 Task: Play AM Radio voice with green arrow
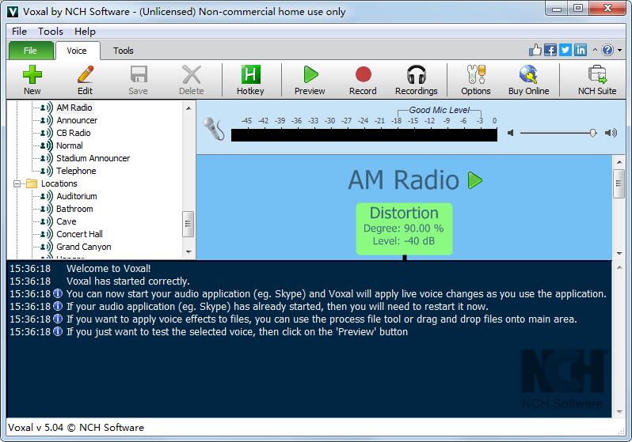[x=475, y=180]
